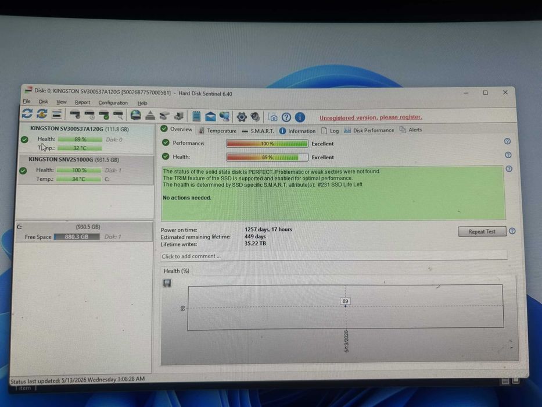Switch to the Temperature tab
Image resolution: width=542 pixels, height=407 pixels.
pos(218,130)
